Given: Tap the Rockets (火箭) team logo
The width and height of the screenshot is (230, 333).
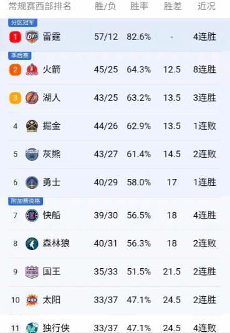Looking at the screenshot, I should (32, 69).
